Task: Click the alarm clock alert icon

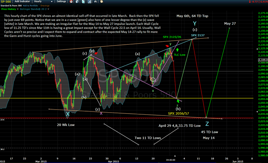Action: coord(71,2)
